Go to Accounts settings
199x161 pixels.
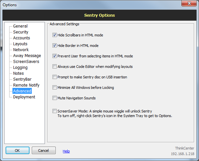pyautogui.click(x=22, y=38)
